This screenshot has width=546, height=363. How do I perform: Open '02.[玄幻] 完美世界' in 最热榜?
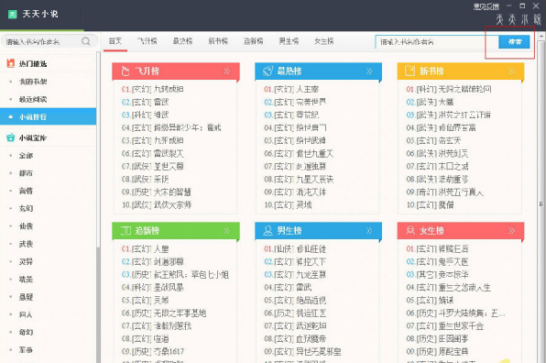coord(295,102)
